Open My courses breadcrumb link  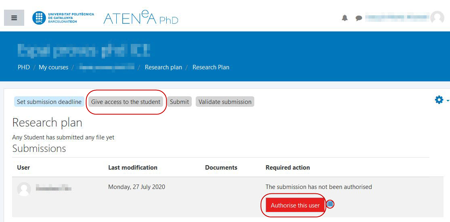coord(53,67)
